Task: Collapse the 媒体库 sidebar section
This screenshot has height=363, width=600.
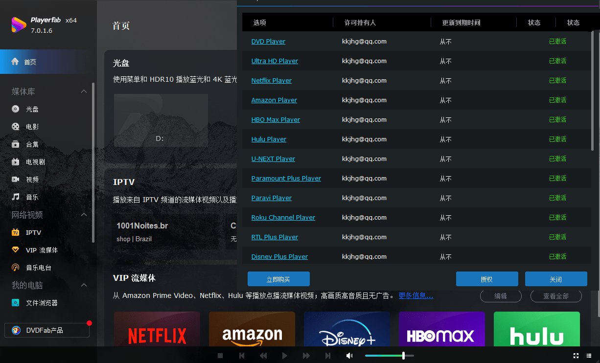Action: [x=83, y=91]
